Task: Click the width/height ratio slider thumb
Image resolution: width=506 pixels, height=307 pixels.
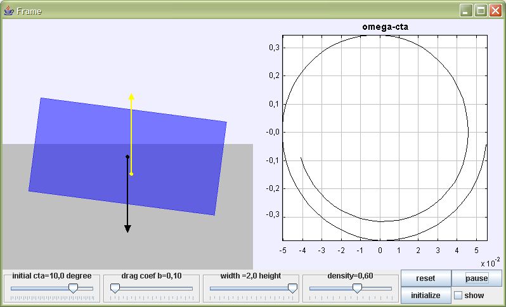Action: pyautogui.click(x=292, y=288)
